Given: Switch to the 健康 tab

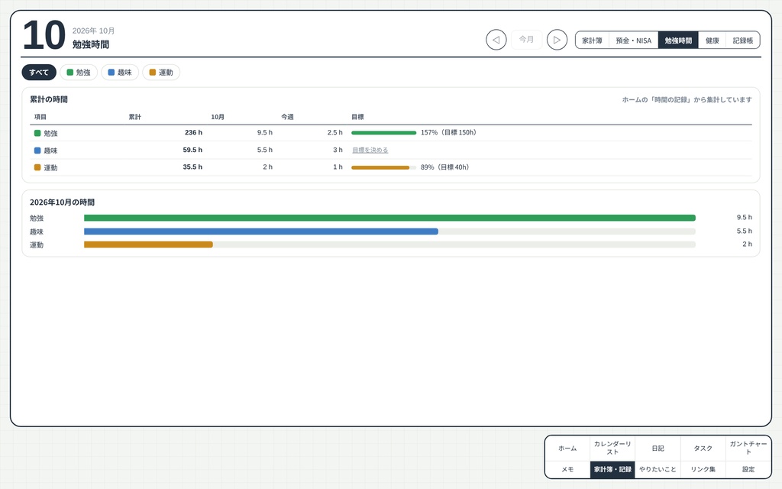Looking at the screenshot, I should click(713, 40).
